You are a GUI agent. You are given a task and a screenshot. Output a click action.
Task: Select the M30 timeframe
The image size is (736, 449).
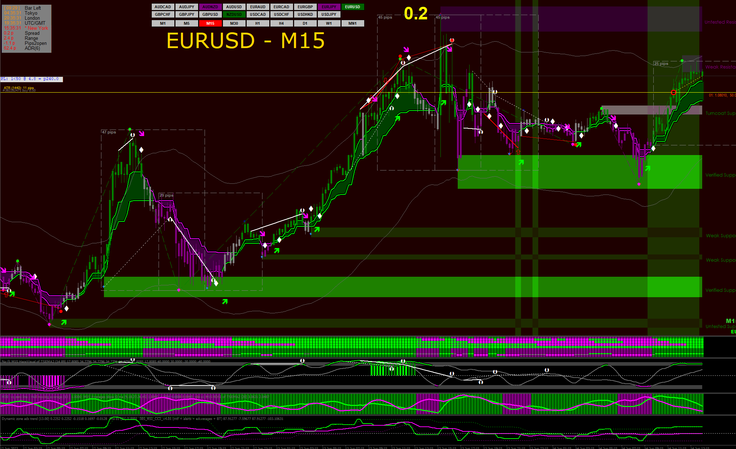[234, 23]
